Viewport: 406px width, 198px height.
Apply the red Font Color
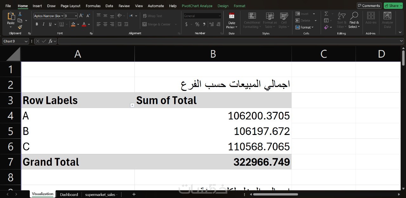(x=84, y=24)
